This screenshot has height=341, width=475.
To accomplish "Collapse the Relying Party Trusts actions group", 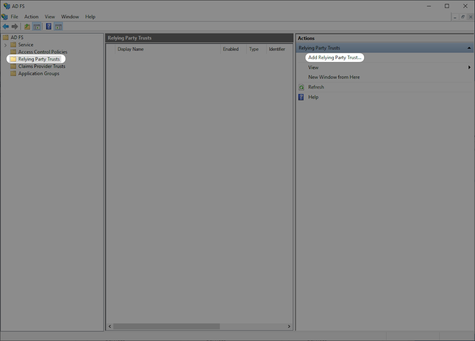I will tap(469, 47).
